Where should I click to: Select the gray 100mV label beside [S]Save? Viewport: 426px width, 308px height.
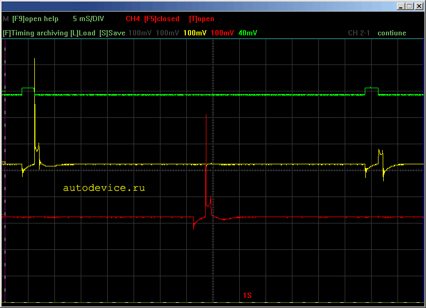click(x=140, y=33)
